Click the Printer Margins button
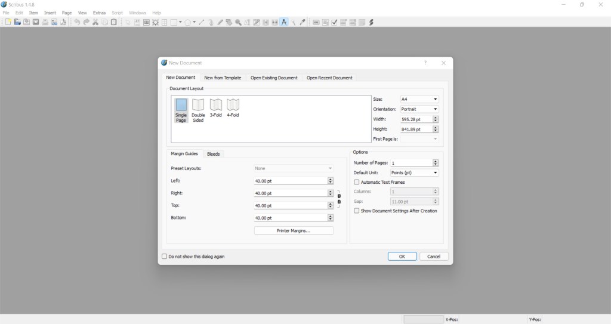This screenshot has height=324, width=611. point(294,230)
